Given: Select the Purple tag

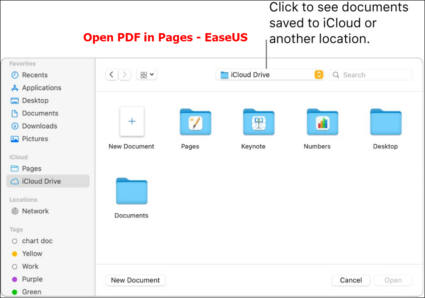Looking at the screenshot, I should point(32,279).
